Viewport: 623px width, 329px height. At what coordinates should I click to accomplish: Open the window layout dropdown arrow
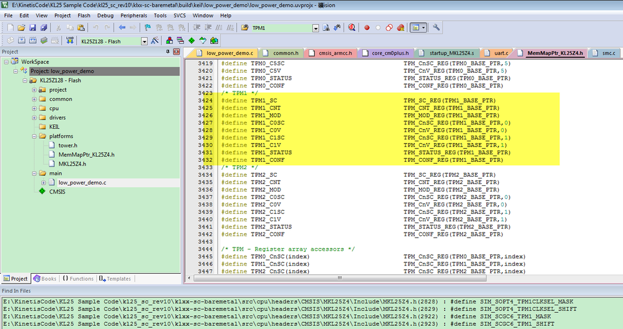(x=424, y=28)
